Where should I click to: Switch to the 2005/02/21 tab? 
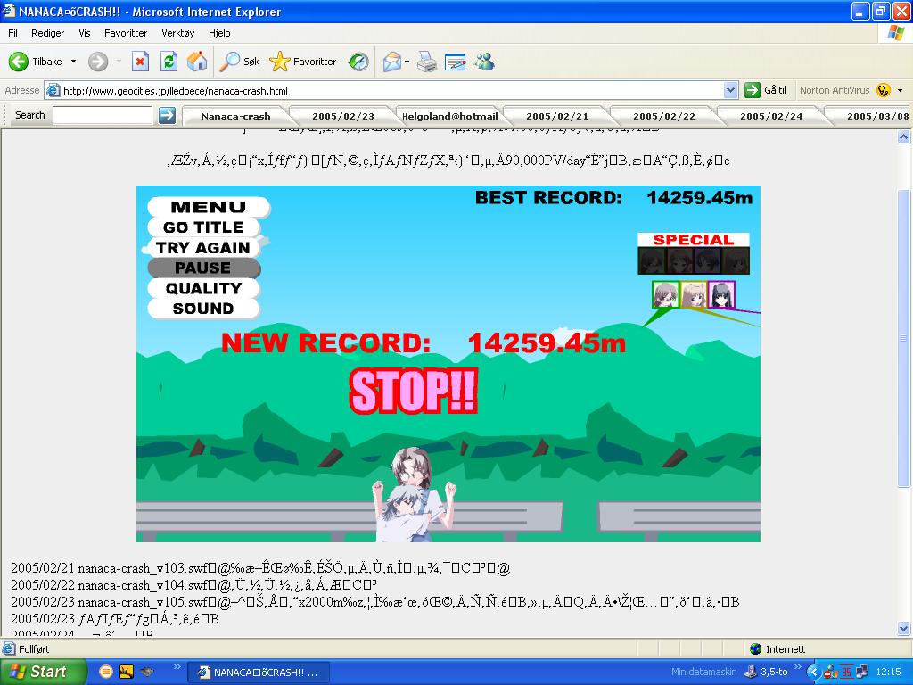pyautogui.click(x=557, y=116)
